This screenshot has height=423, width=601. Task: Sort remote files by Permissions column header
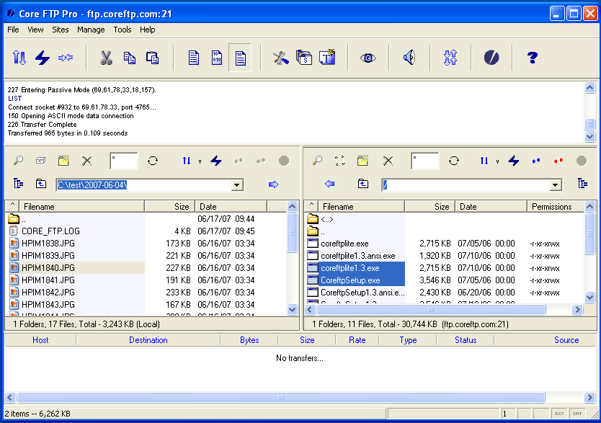pyautogui.click(x=551, y=207)
